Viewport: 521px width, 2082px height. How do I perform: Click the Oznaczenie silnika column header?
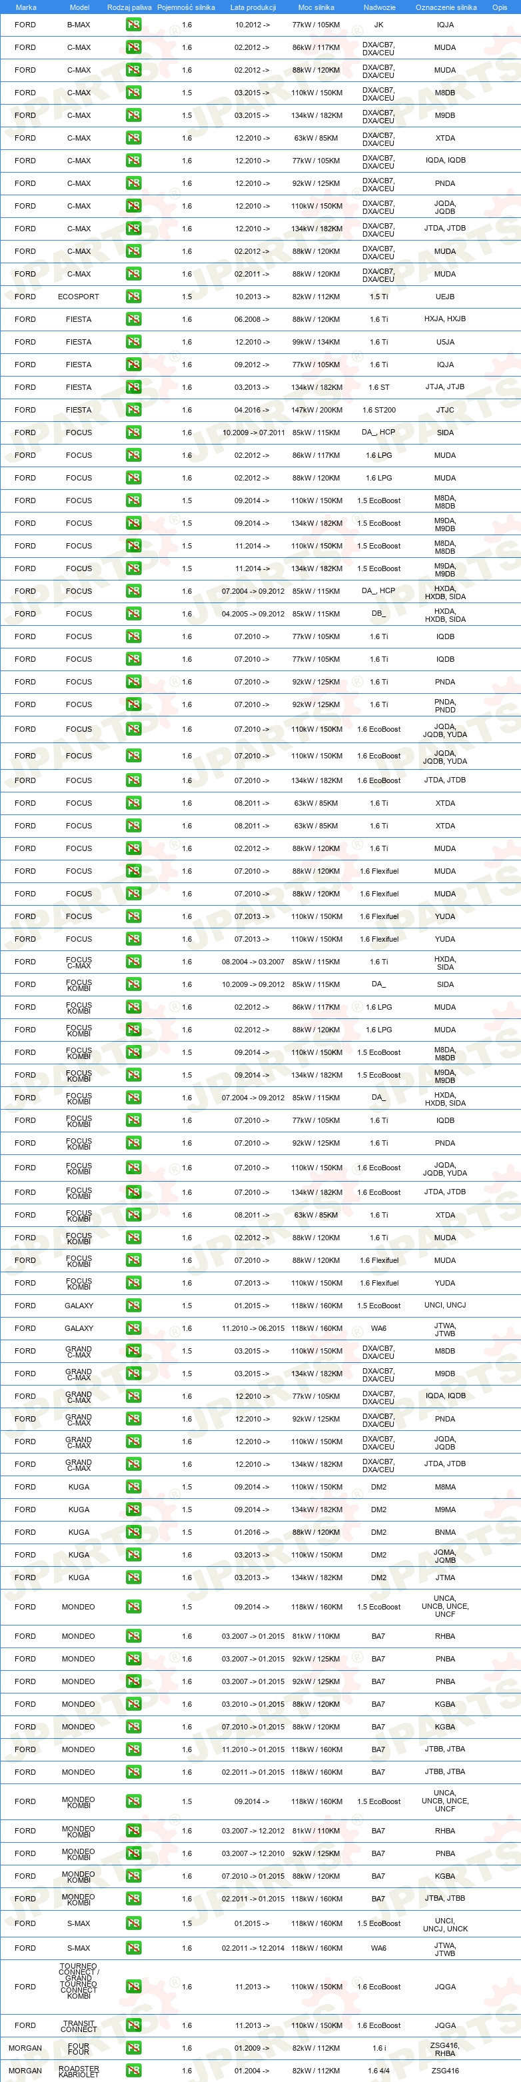pos(446,7)
